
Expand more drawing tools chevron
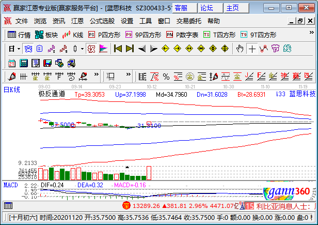tap(97, 74)
